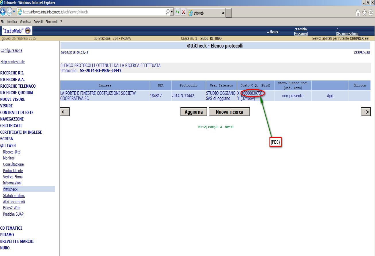Viewport: 375px width, 256px height.
Task: Select the @tticheck sidebar link
Action: 10,189
